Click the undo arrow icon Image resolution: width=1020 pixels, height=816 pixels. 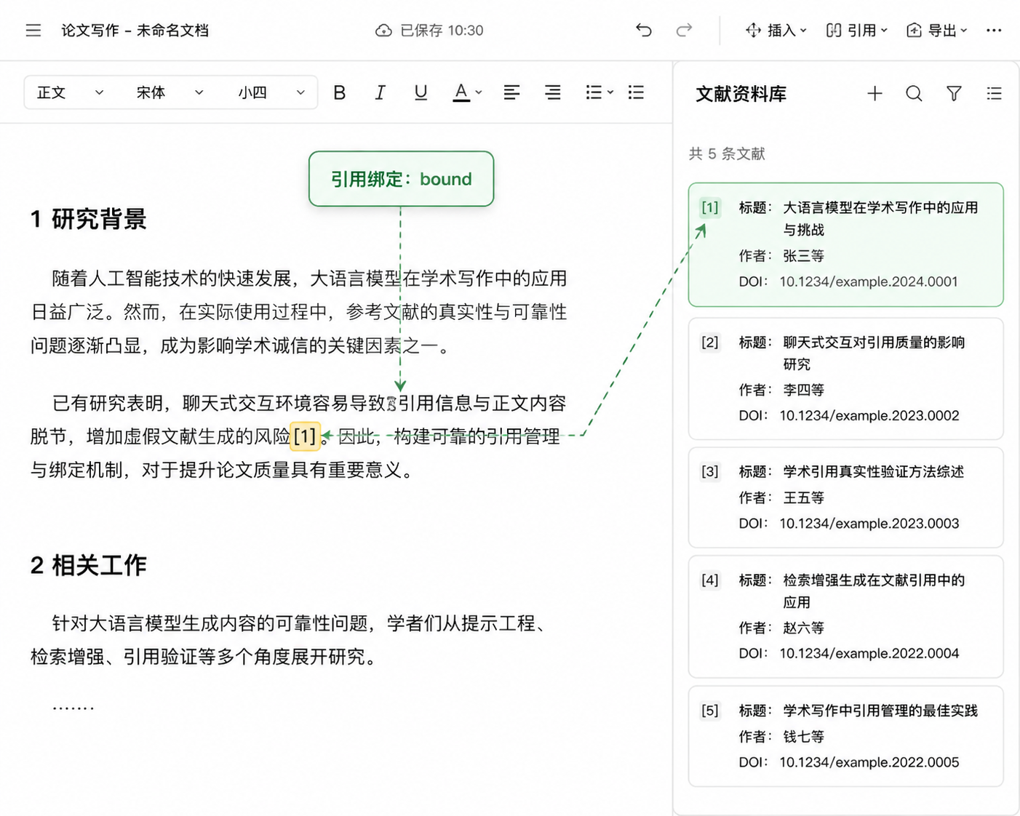pyautogui.click(x=644, y=30)
